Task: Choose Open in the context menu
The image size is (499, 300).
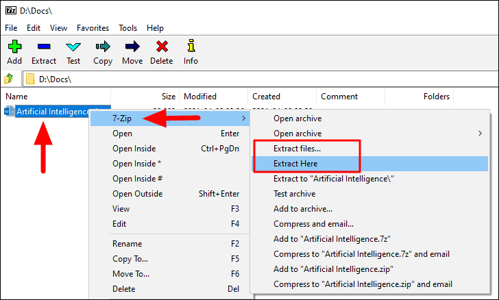Action: pos(170,134)
